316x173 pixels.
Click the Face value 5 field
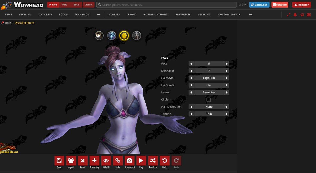(x=209, y=64)
